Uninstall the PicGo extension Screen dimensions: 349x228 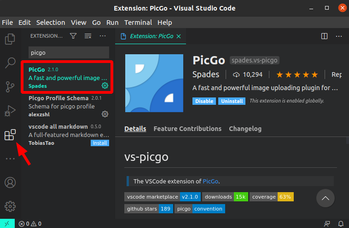[232, 101]
